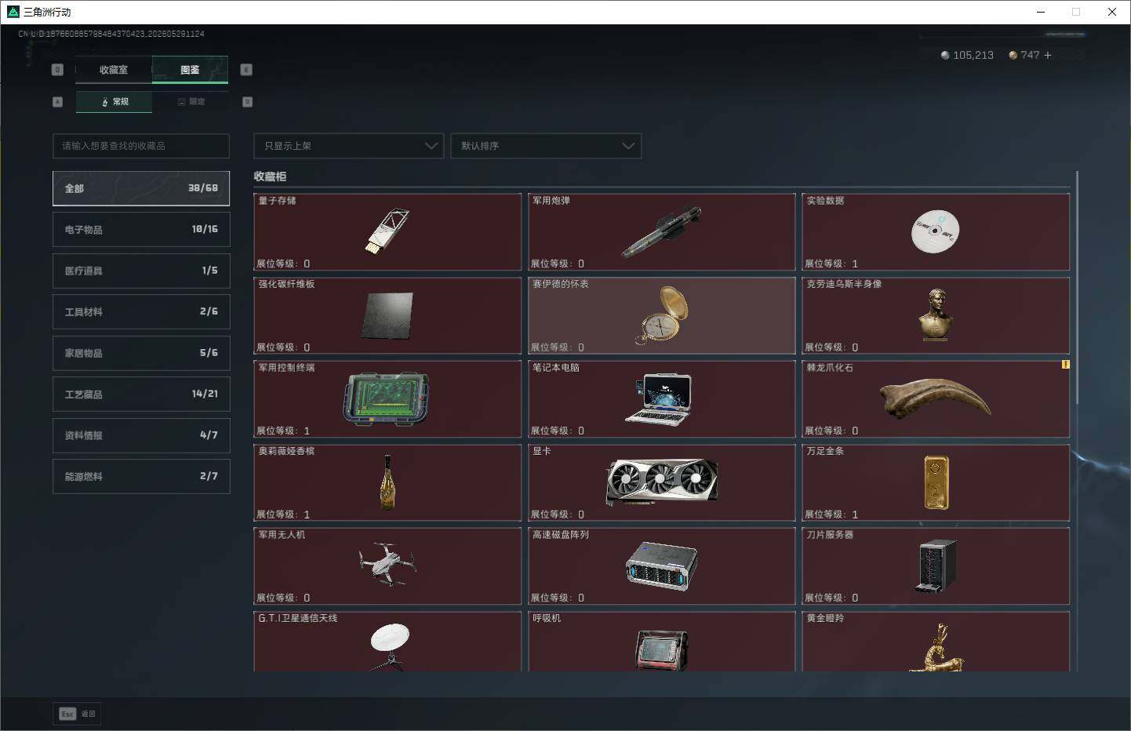This screenshot has width=1131, height=731.
Task: Click the 万足金条 gold bar icon
Action: coord(936,482)
